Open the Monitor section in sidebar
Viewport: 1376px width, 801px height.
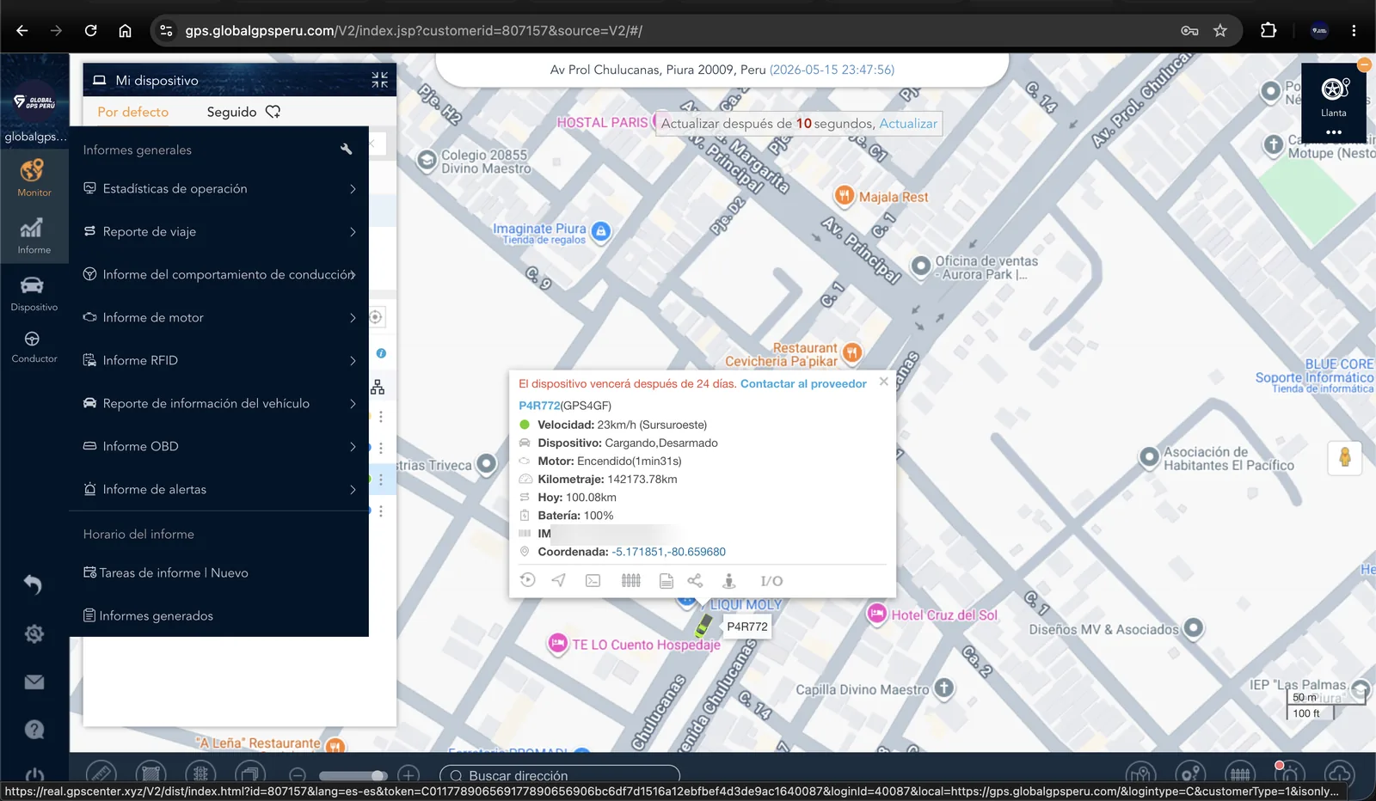[x=34, y=178]
